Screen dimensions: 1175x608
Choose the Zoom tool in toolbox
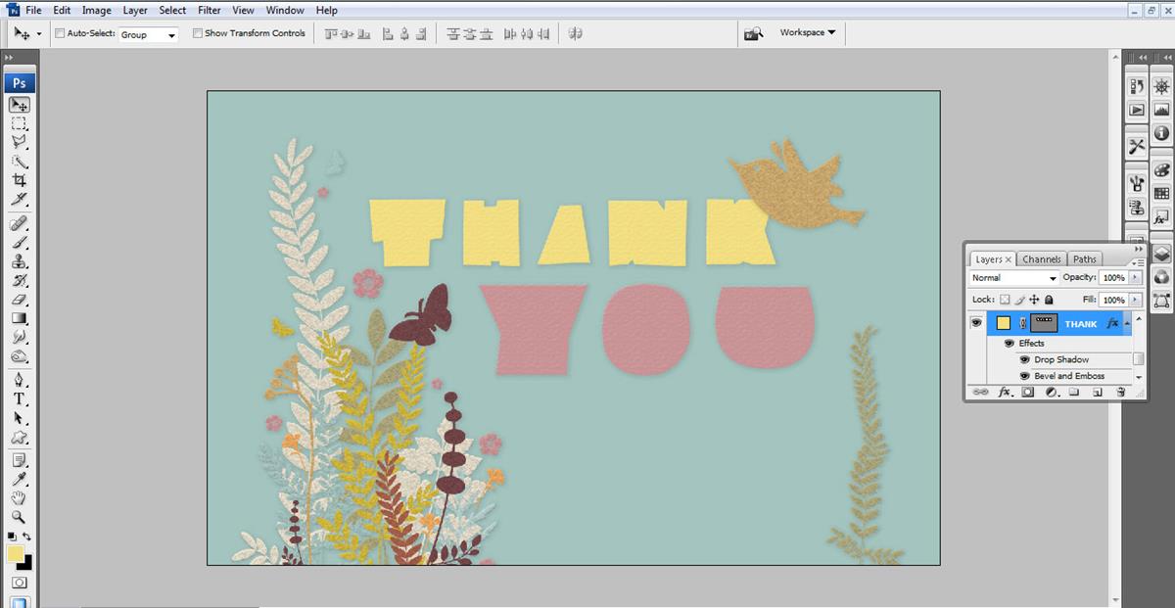coord(19,516)
